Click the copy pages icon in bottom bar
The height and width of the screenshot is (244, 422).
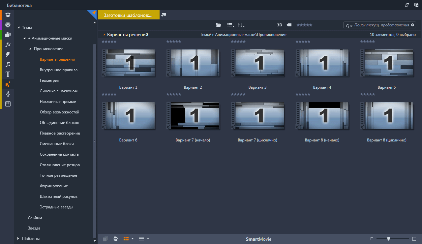coord(105,239)
